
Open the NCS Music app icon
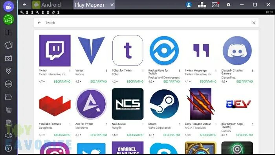pos(128,104)
